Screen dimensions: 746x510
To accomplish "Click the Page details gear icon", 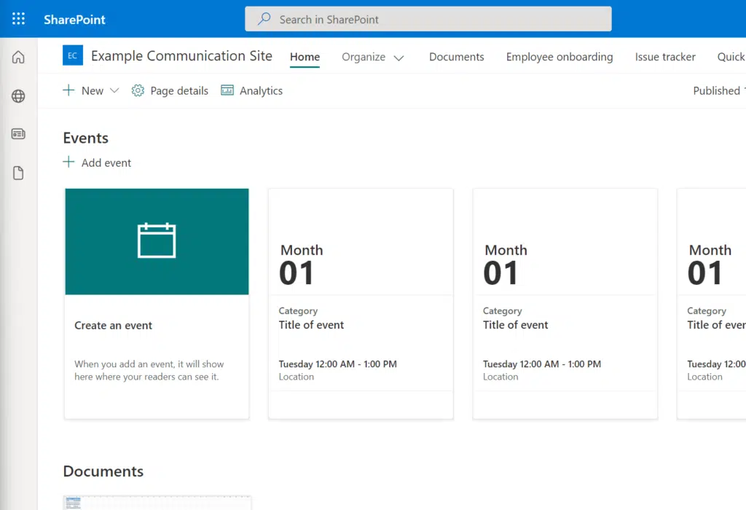I will (138, 90).
